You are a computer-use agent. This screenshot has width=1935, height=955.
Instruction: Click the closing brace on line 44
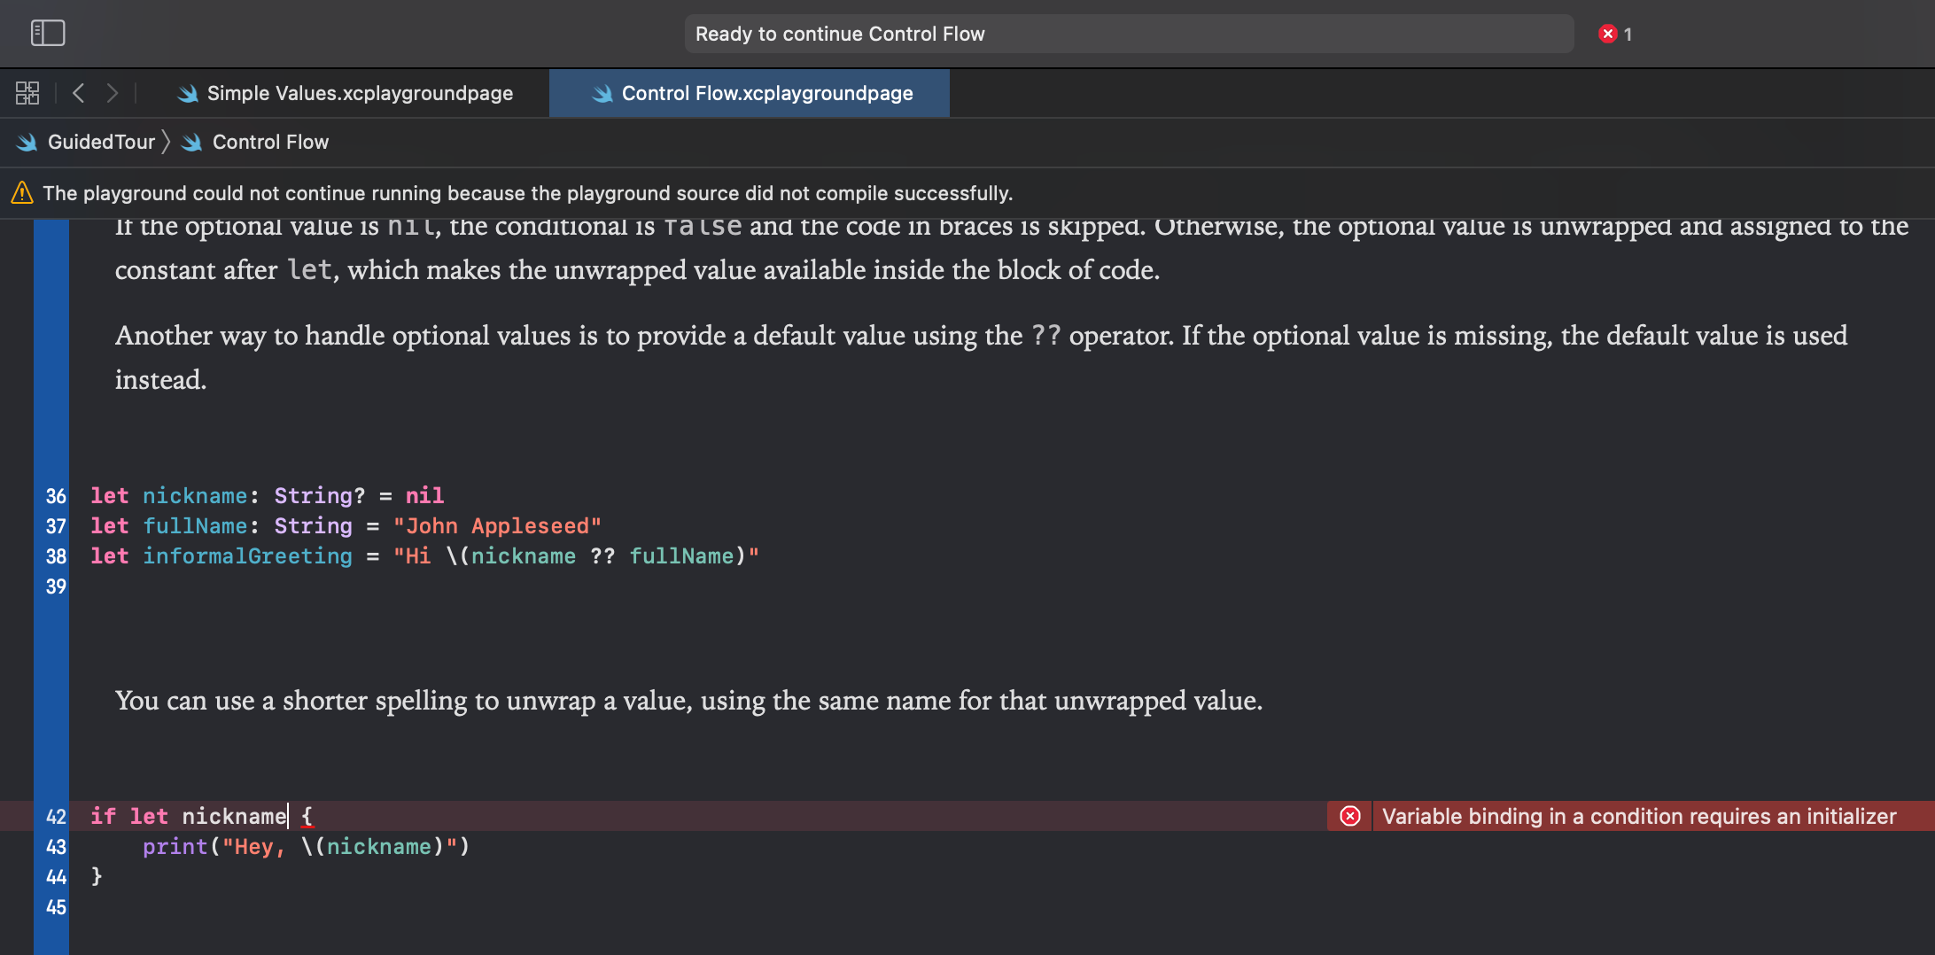pyautogui.click(x=97, y=876)
